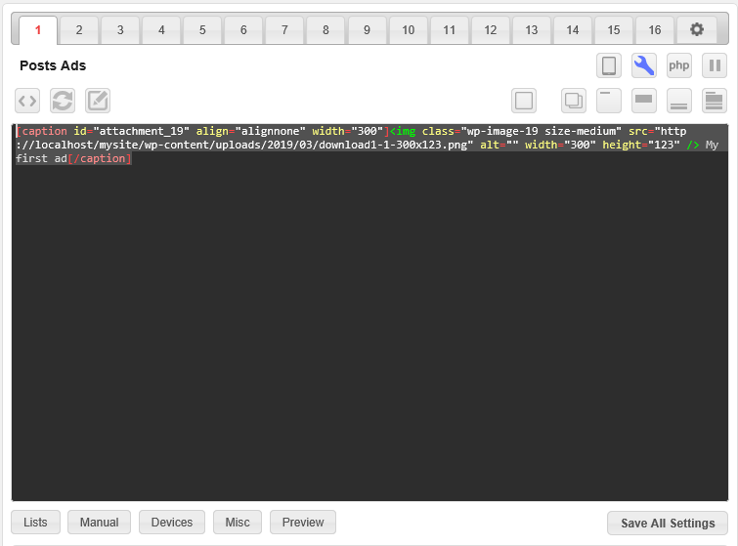Switch to block tab 2
This screenshot has height=546, width=738.
79,30
